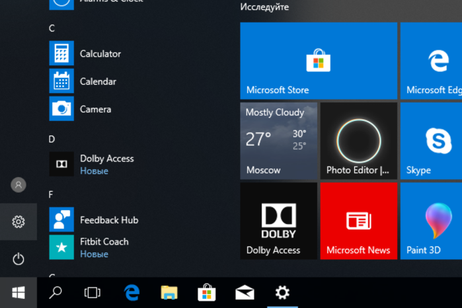
Task: Open Microsoft Store taskbar icon
Action: point(207,293)
